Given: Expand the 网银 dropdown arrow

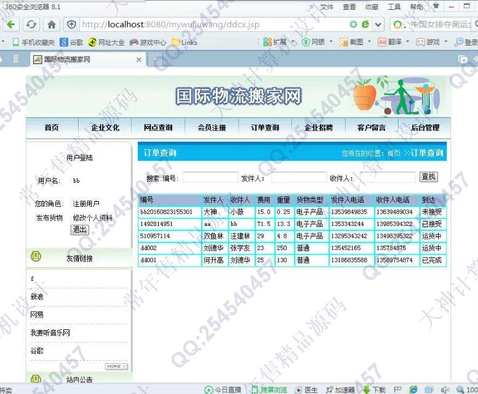Looking at the screenshot, I should [331, 41].
